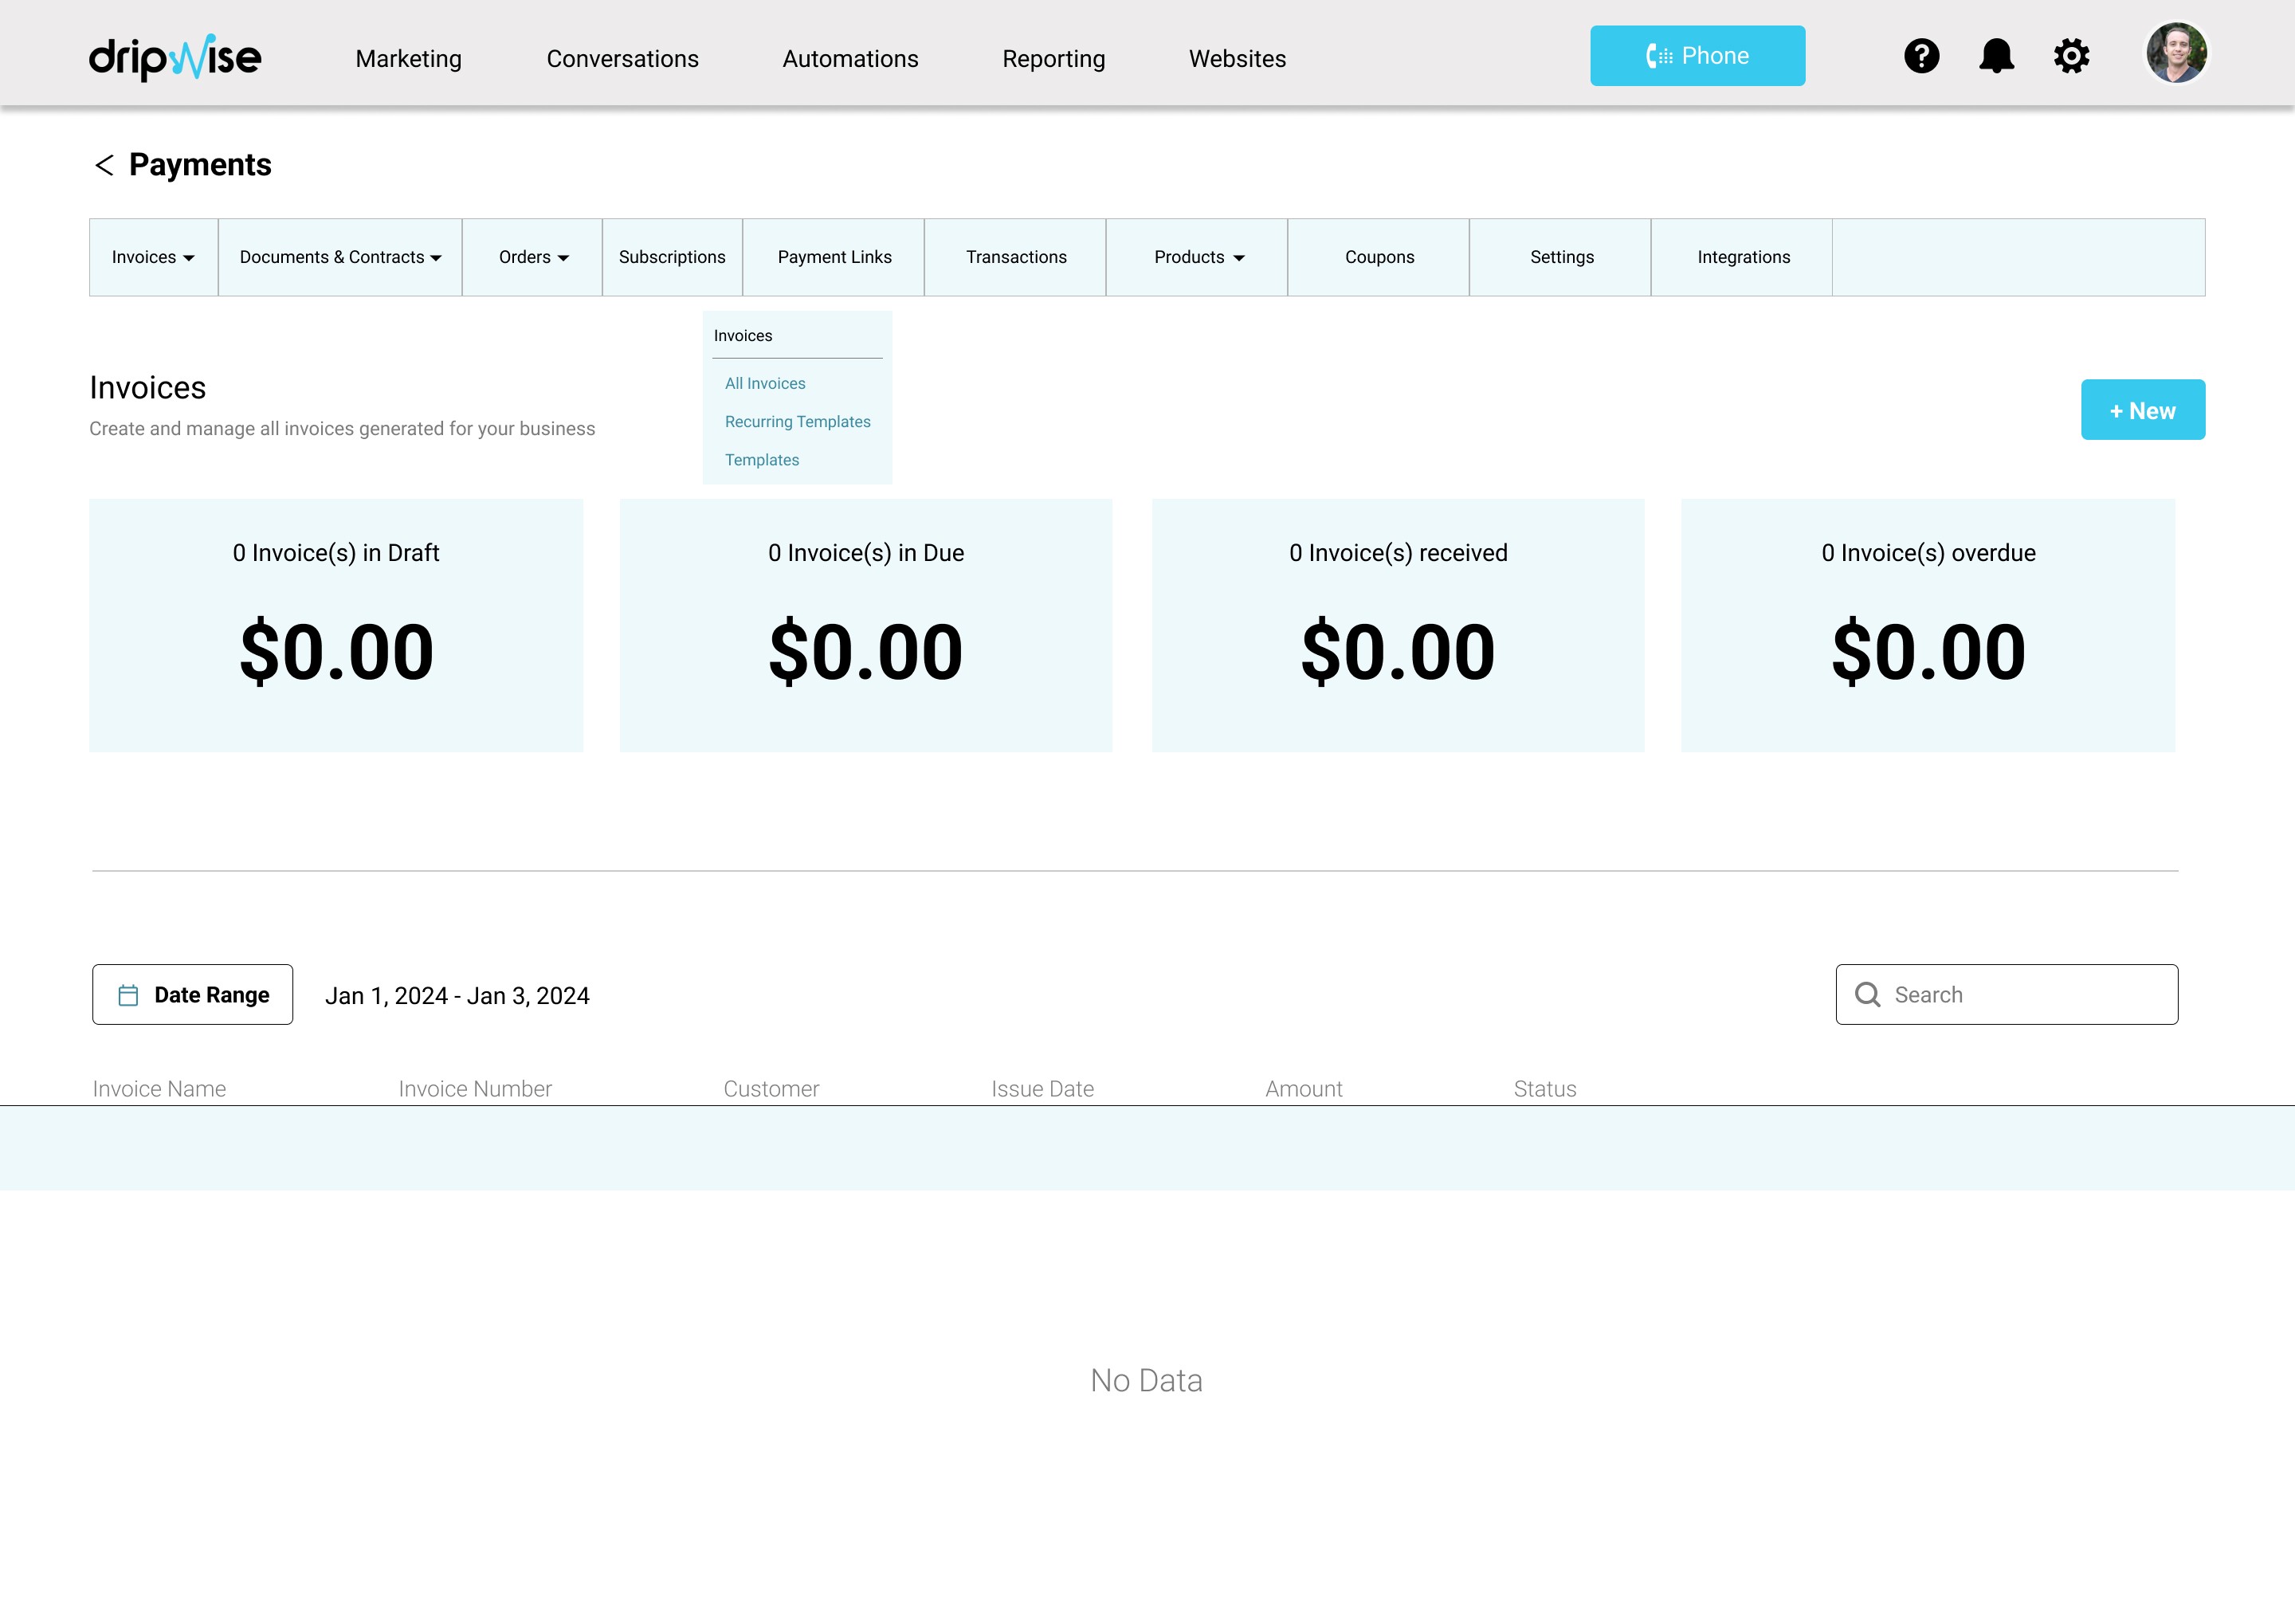This screenshot has width=2295, height=1624.
Task: Click the magnifier icon in search box
Action: click(x=1867, y=994)
